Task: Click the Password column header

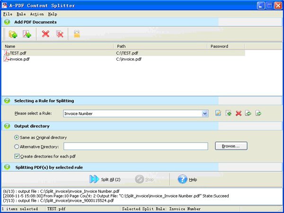Action: click(226, 46)
